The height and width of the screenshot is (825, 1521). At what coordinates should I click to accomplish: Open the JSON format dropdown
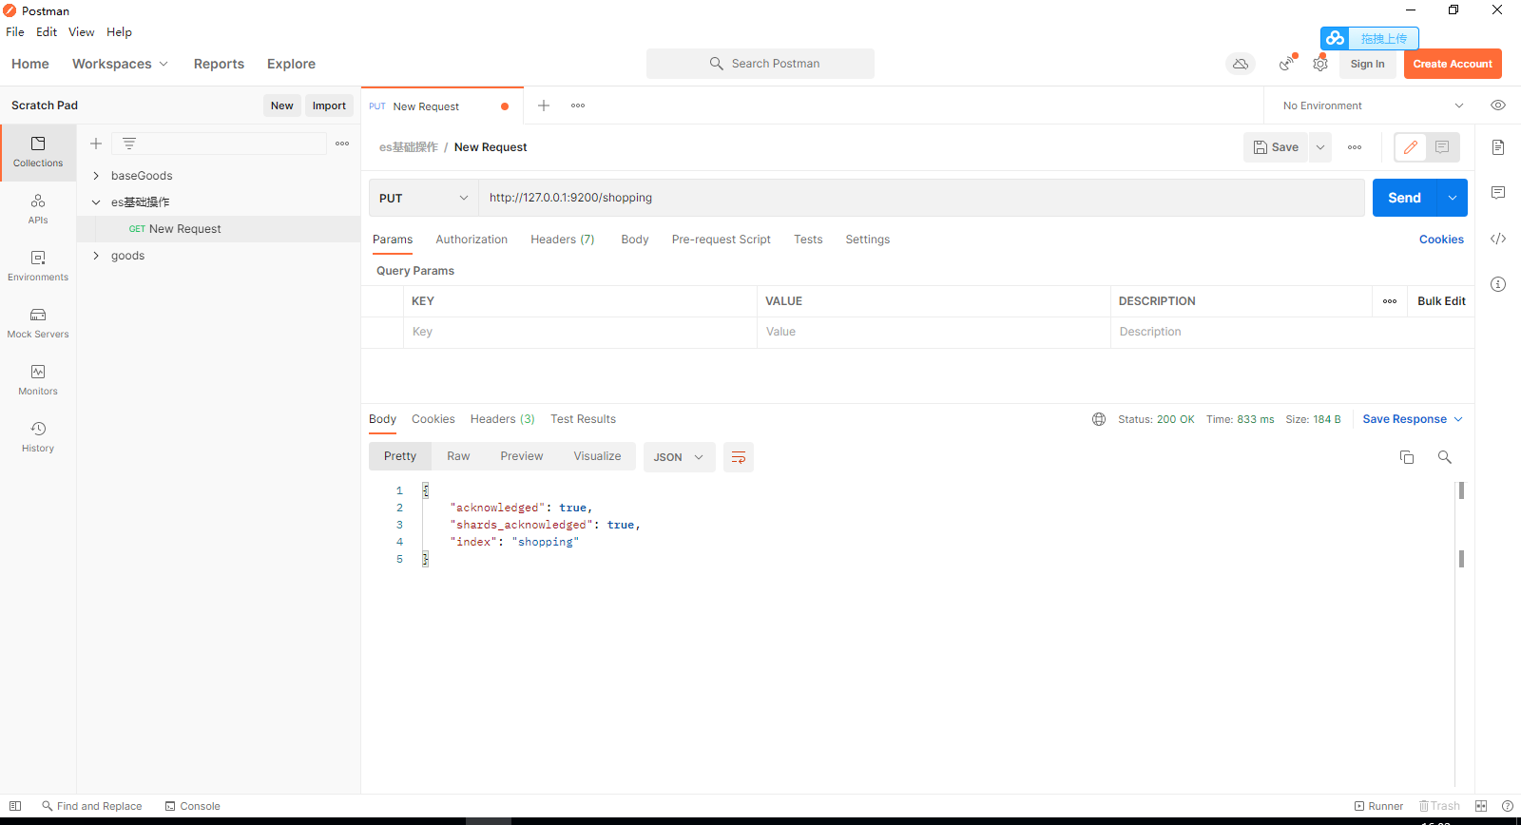pos(679,457)
